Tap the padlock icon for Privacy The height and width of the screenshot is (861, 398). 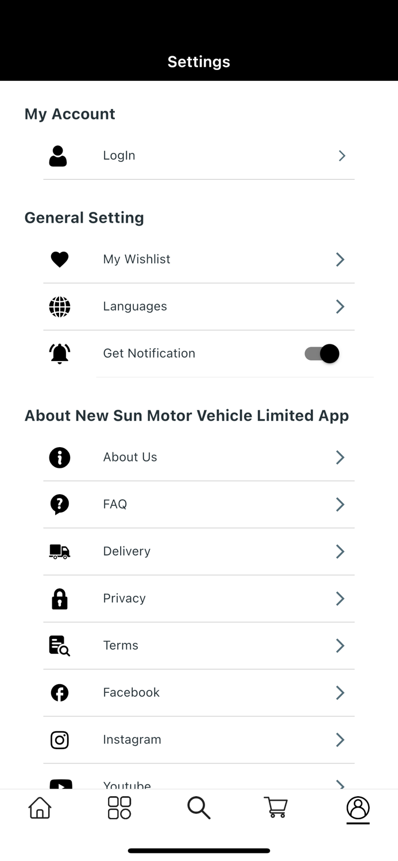pyautogui.click(x=59, y=599)
